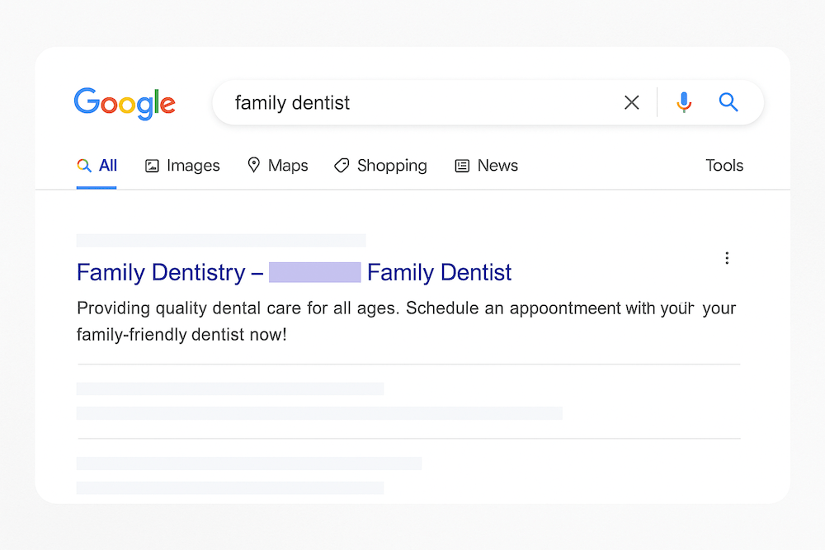
Task: Open the Maps search category
Action: point(287,166)
